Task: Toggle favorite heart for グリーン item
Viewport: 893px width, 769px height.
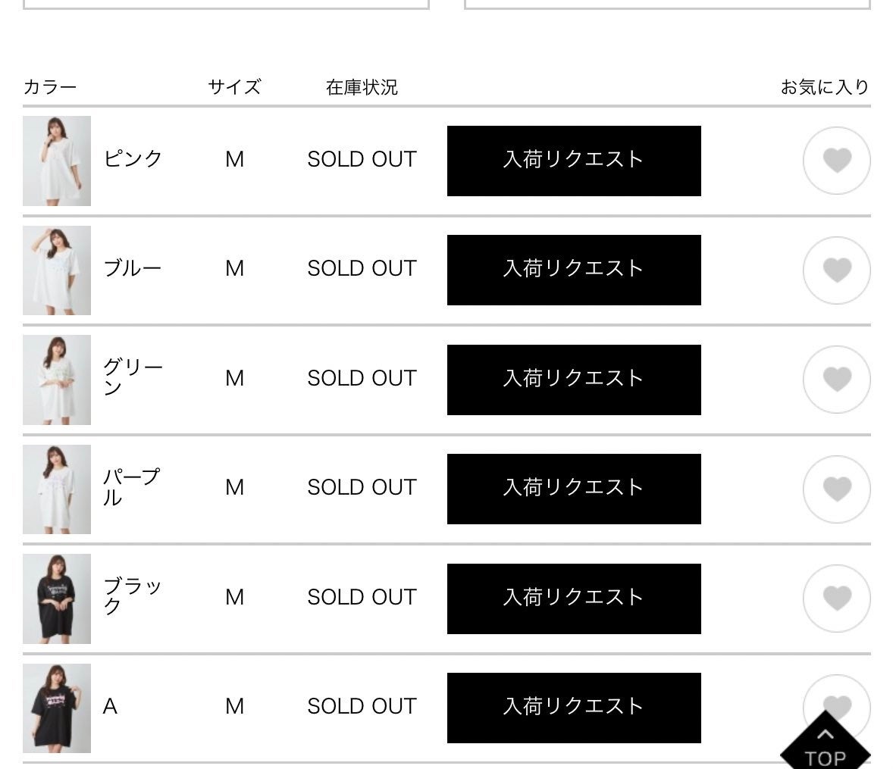Action: pos(837,380)
